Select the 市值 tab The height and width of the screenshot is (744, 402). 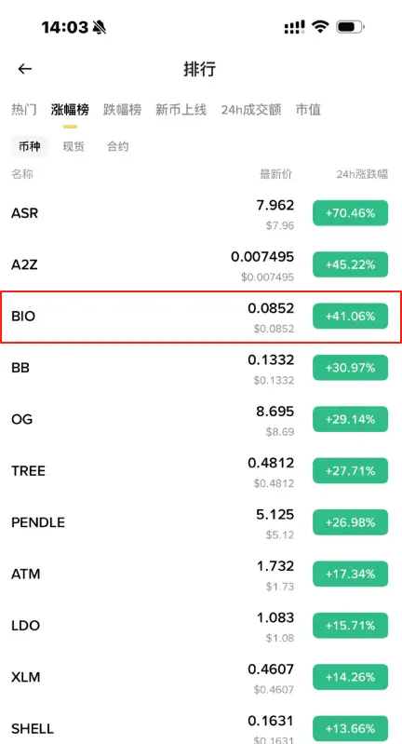pyautogui.click(x=308, y=110)
